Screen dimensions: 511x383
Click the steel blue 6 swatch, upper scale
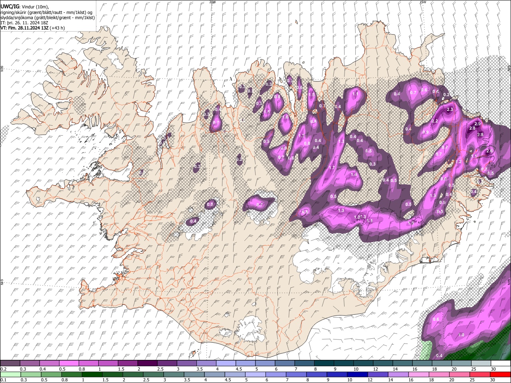click(285, 363)
